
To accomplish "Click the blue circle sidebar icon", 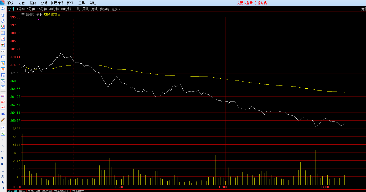I will [x=3, y=87].
